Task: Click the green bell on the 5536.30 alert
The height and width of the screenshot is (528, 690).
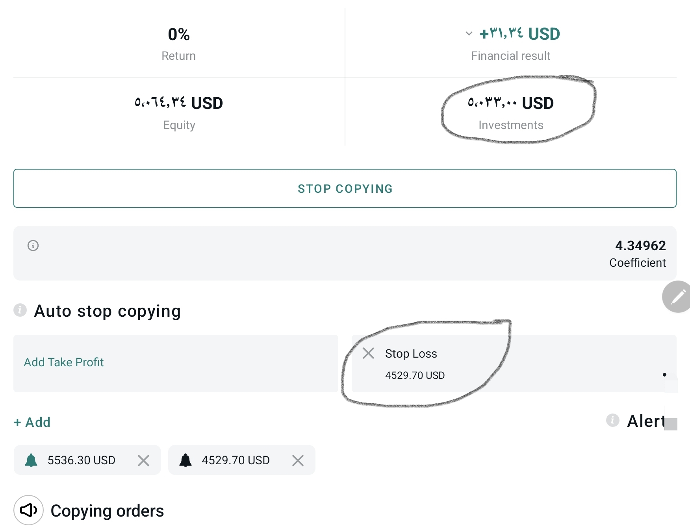Action: click(x=31, y=460)
